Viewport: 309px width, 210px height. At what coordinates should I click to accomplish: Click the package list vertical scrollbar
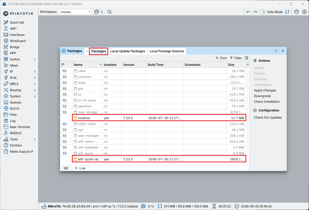point(248,110)
